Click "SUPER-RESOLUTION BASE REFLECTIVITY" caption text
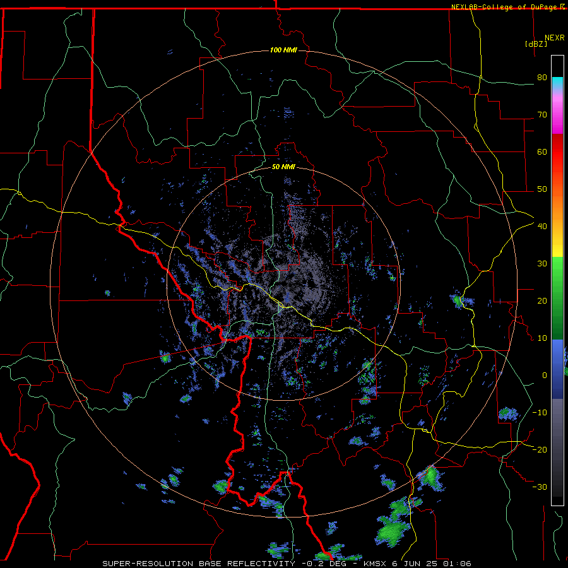This screenshot has width=568, height=568. click(199, 564)
